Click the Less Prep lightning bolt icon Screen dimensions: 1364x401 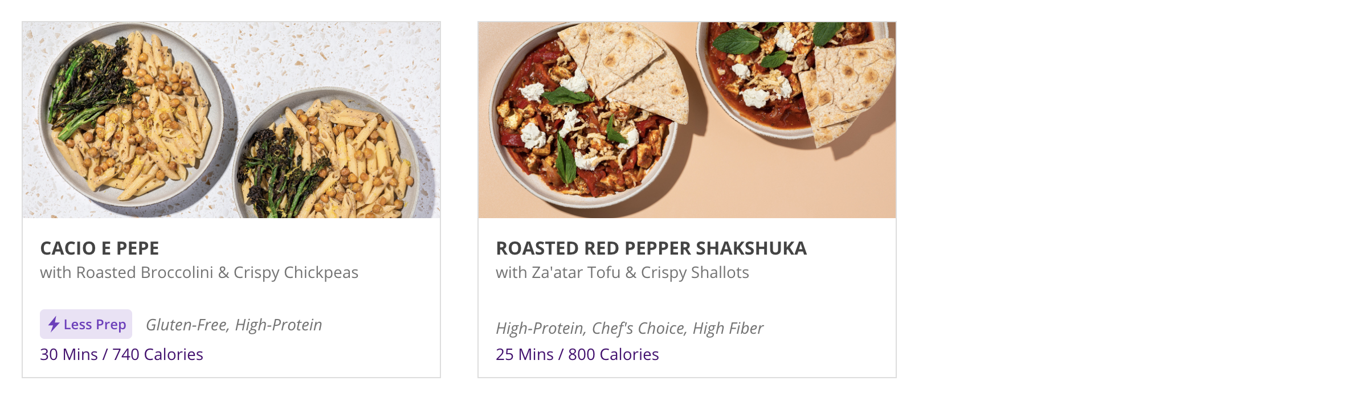click(x=54, y=324)
